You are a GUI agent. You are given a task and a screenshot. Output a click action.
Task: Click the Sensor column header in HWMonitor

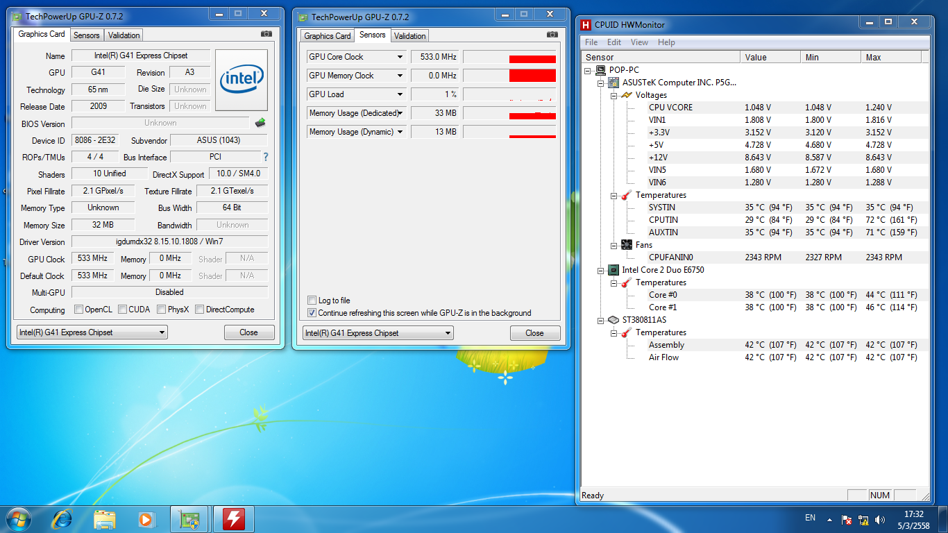click(x=661, y=58)
